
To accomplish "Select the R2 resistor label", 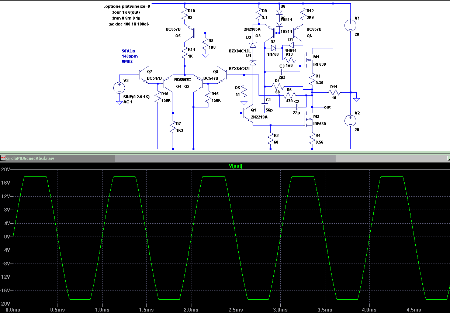I will coord(277,136).
